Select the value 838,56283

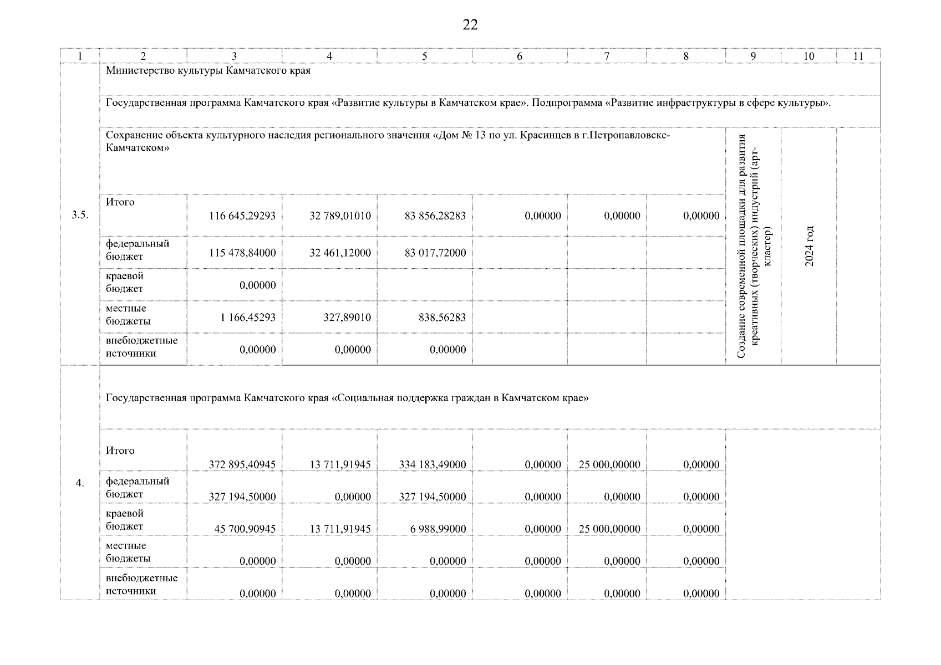pyautogui.click(x=442, y=318)
